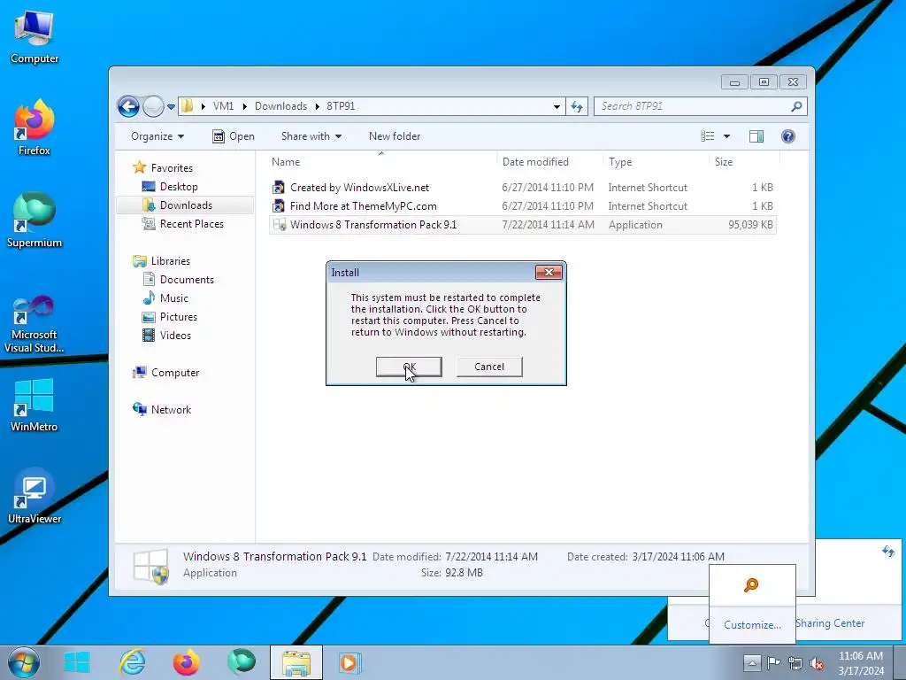Click the forward navigation arrow
This screenshot has height=680, width=906.
[153, 106]
